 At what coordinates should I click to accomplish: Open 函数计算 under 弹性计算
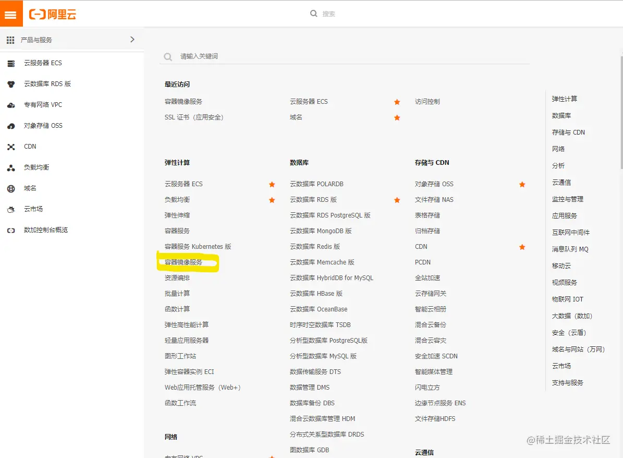(177, 309)
